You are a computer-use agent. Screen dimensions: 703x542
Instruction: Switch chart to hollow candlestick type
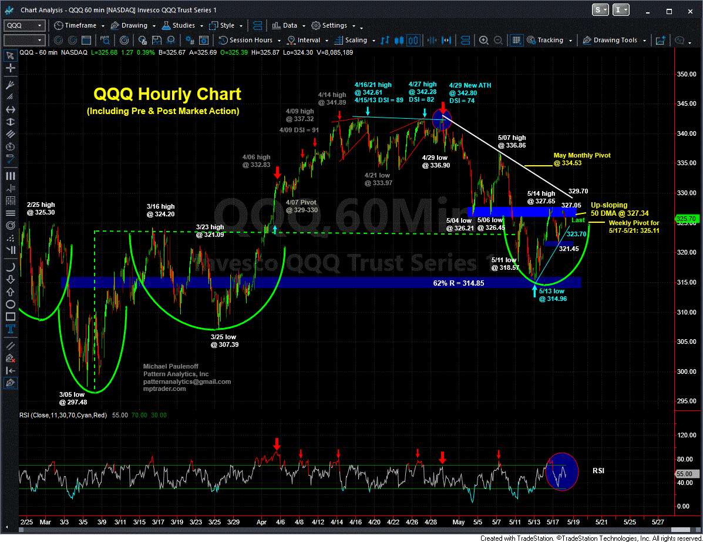tap(413, 41)
